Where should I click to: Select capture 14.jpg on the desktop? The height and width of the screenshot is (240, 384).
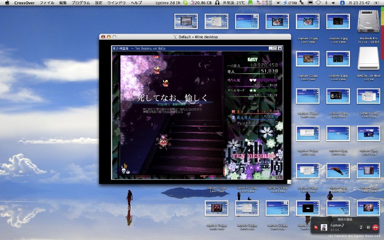pyautogui.click(x=308, y=133)
